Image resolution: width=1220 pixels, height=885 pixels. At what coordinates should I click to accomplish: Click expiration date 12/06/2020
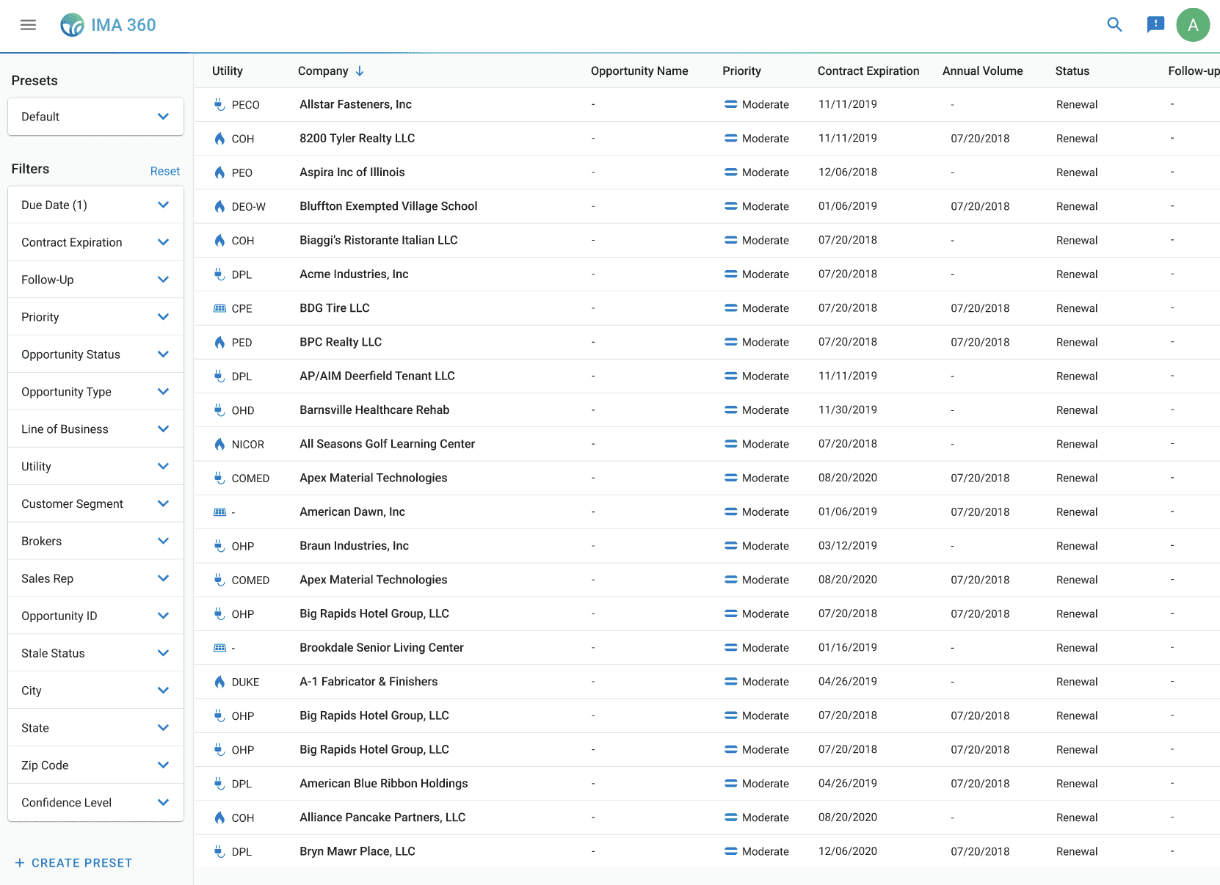pyautogui.click(x=848, y=851)
